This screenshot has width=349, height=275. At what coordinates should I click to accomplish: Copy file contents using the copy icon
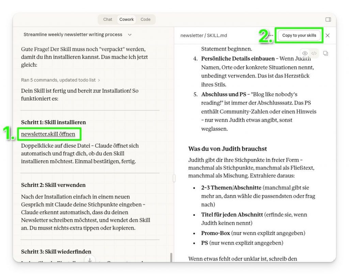click(325, 53)
